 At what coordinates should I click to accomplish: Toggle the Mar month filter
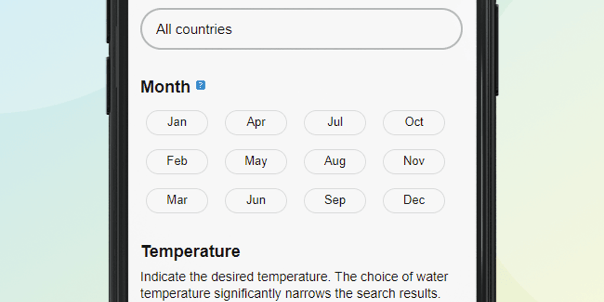[177, 200]
